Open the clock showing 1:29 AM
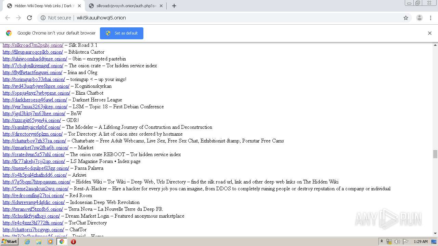This screenshot has height=246, width=438. click(x=421, y=242)
